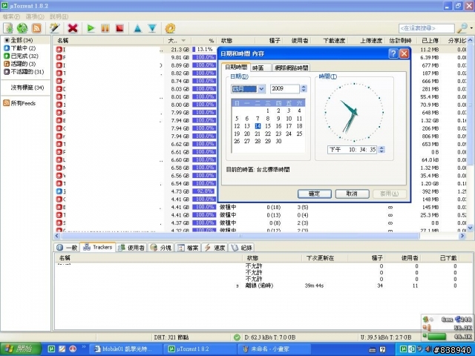Open Mobile01 taskbar window button
This screenshot has width=475, height=356.
[127, 349]
